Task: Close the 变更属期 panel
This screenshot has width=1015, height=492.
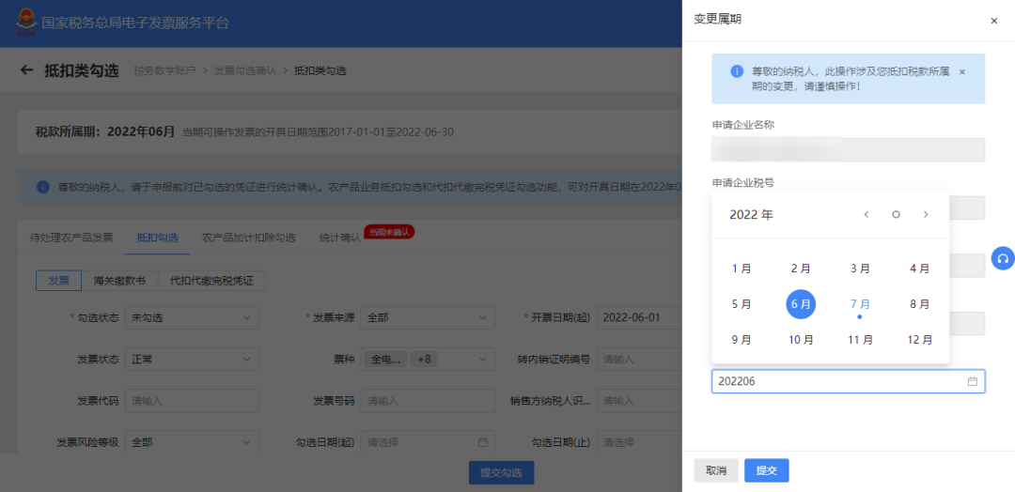Action: pyautogui.click(x=993, y=21)
